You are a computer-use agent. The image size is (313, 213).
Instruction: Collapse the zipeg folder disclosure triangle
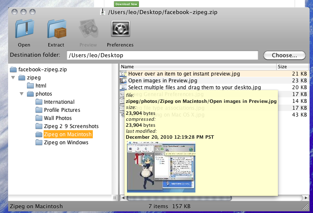click(13, 78)
